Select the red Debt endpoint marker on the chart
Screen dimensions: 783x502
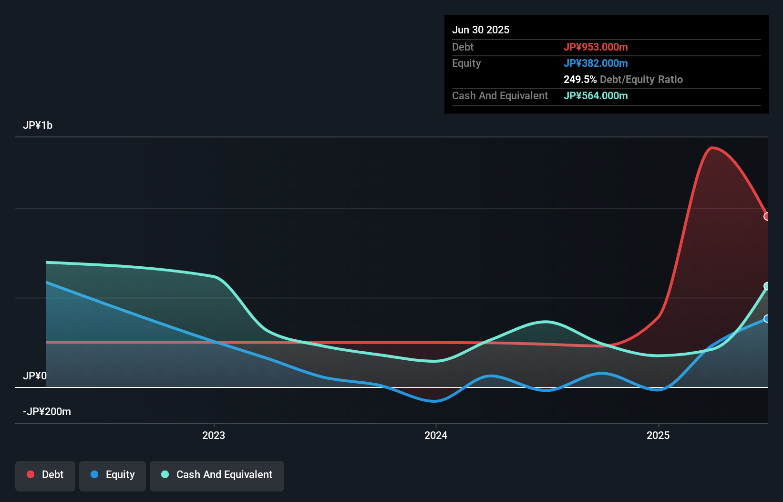[x=767, y=217]
